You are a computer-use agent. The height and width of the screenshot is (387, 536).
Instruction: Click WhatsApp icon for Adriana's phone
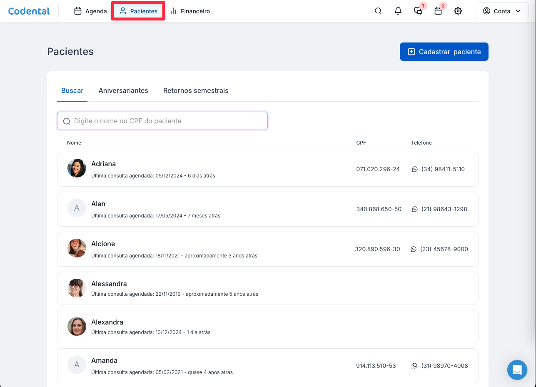point(414,169)
